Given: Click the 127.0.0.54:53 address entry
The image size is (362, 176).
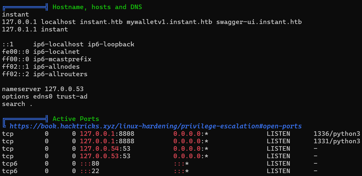Looking at the screenshot, I should (105, 148).
